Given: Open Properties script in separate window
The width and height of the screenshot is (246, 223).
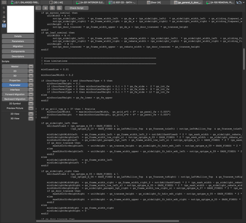Looking at the screenshot, I should pos(31,80).
